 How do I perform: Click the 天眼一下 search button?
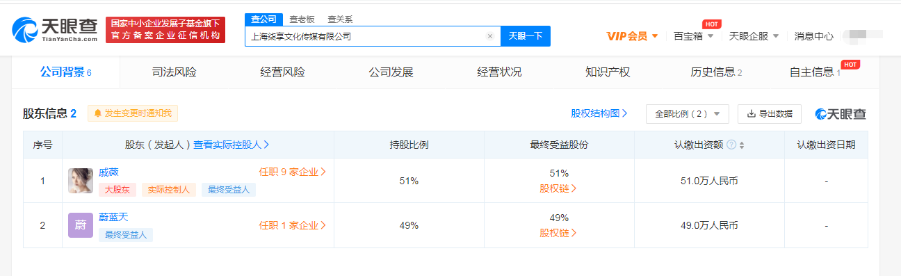(526, 36)
